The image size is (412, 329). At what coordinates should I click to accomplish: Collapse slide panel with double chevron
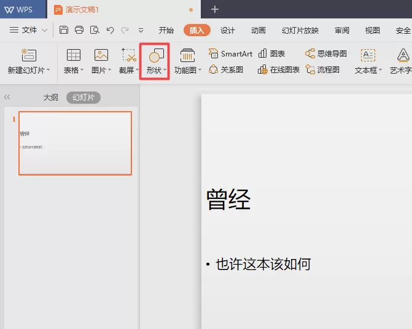[x=7, y=97]
